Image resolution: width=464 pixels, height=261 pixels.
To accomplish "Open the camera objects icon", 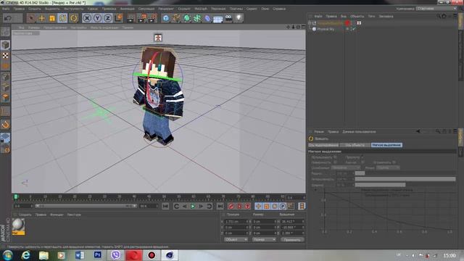I will point(228,18).
